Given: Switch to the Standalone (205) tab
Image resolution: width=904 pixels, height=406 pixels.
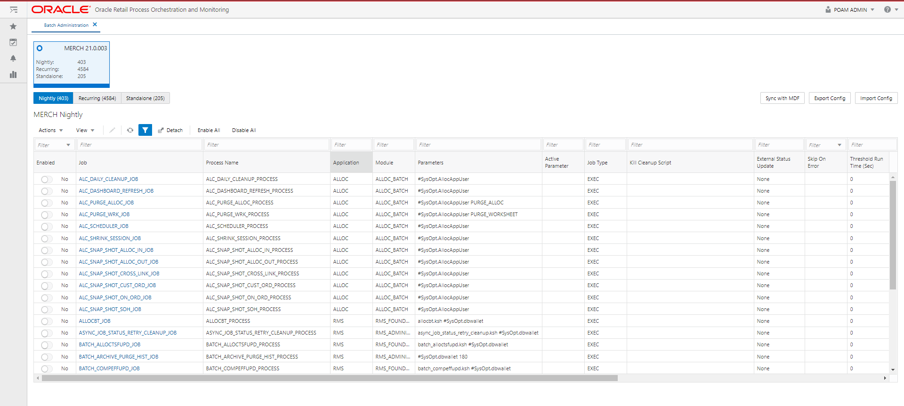Looking at the screenshot, I should point(145,98).
